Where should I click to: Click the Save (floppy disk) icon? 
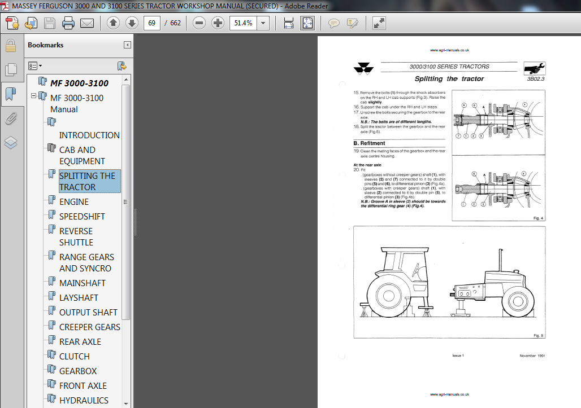[x=50, y=23]
